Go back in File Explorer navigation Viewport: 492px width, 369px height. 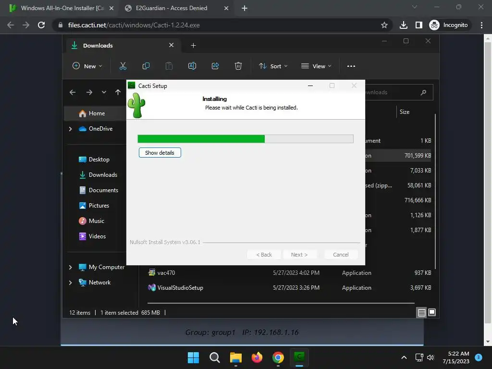pos(73,92)
